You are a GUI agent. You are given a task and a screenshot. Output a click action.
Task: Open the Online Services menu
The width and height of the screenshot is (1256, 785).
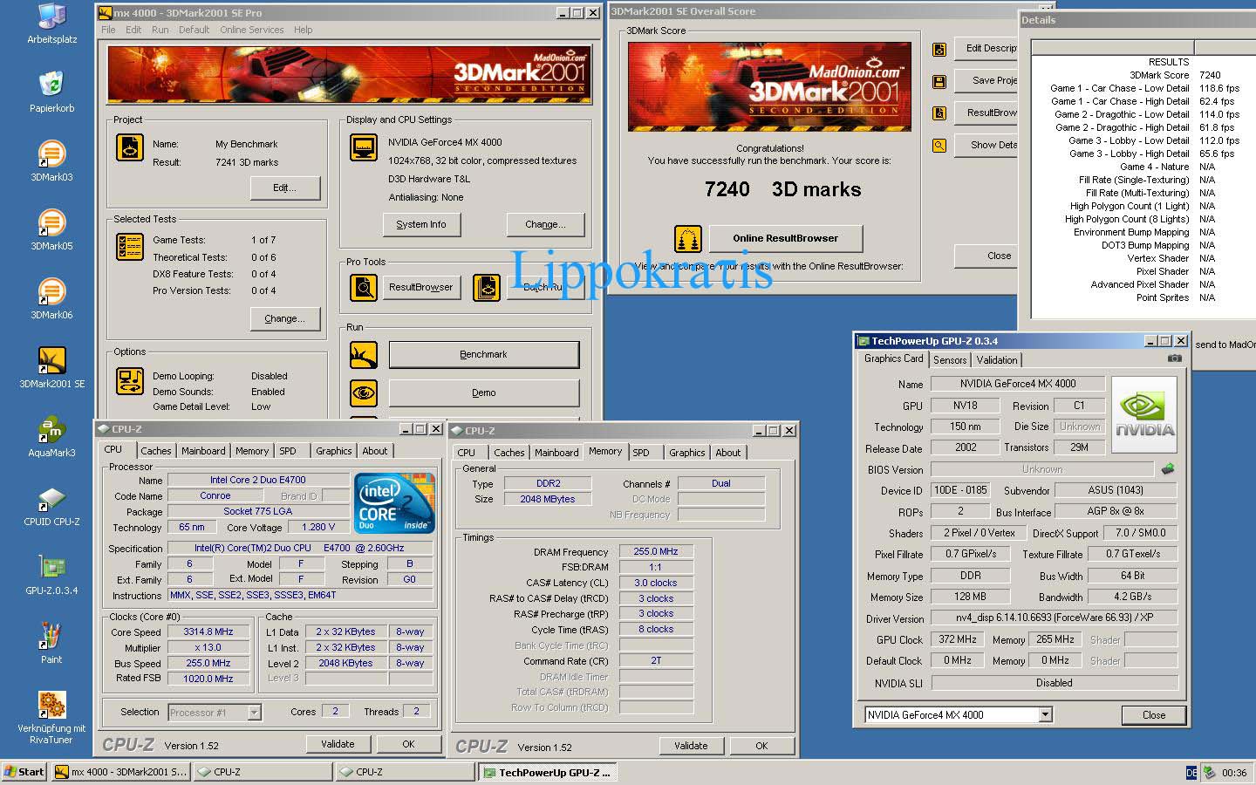(x=252, y=30)
